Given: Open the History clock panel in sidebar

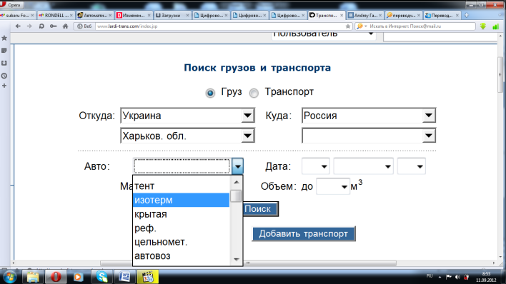Looking at the screenshot, I should click(4, 76).
